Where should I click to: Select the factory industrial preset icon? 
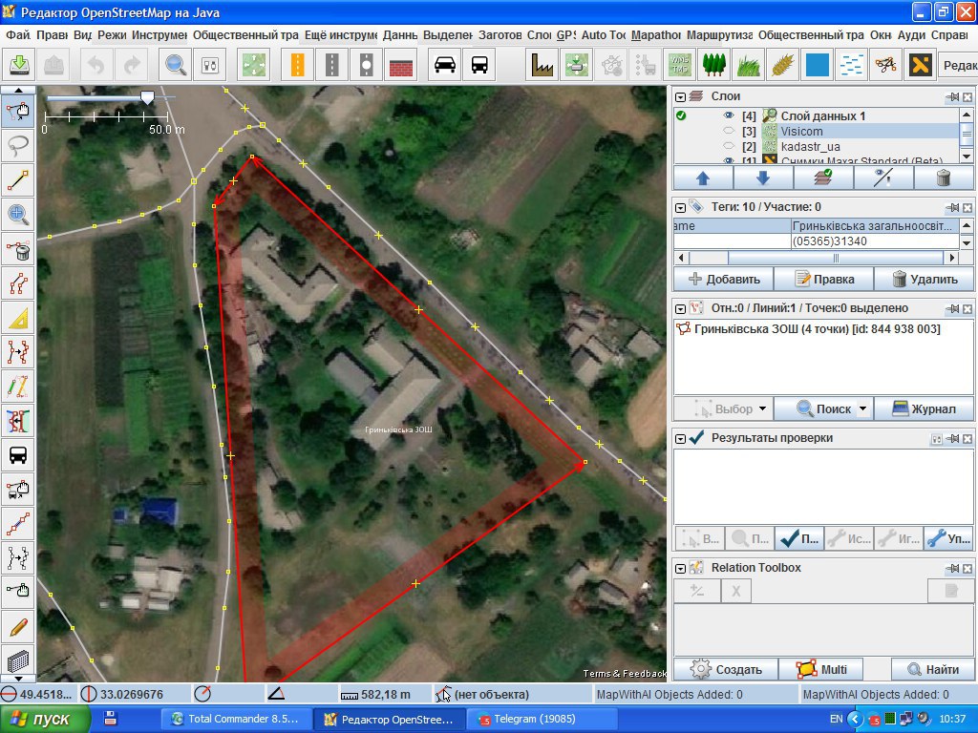[542, 65]
